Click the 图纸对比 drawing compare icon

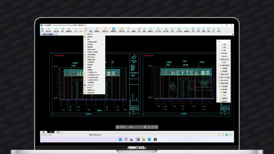(x=105, y=29)
